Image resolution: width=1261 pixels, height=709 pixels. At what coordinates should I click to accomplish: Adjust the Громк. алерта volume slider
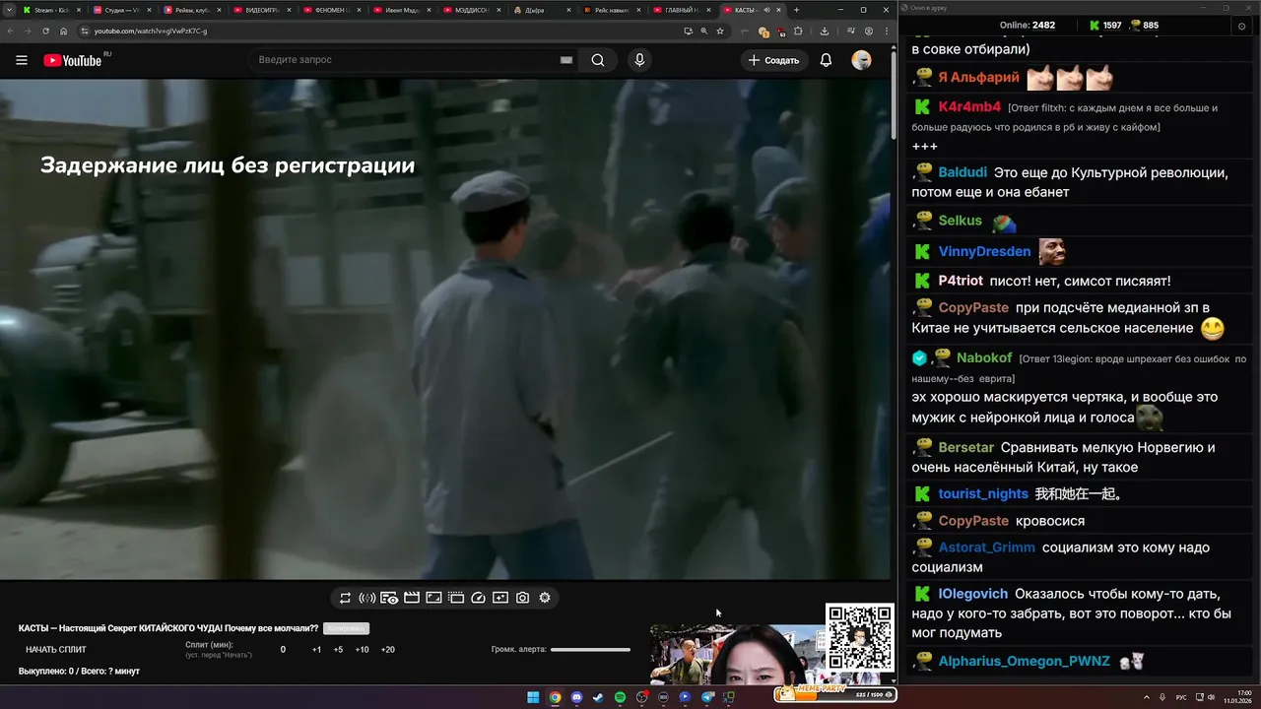point(590,650)
